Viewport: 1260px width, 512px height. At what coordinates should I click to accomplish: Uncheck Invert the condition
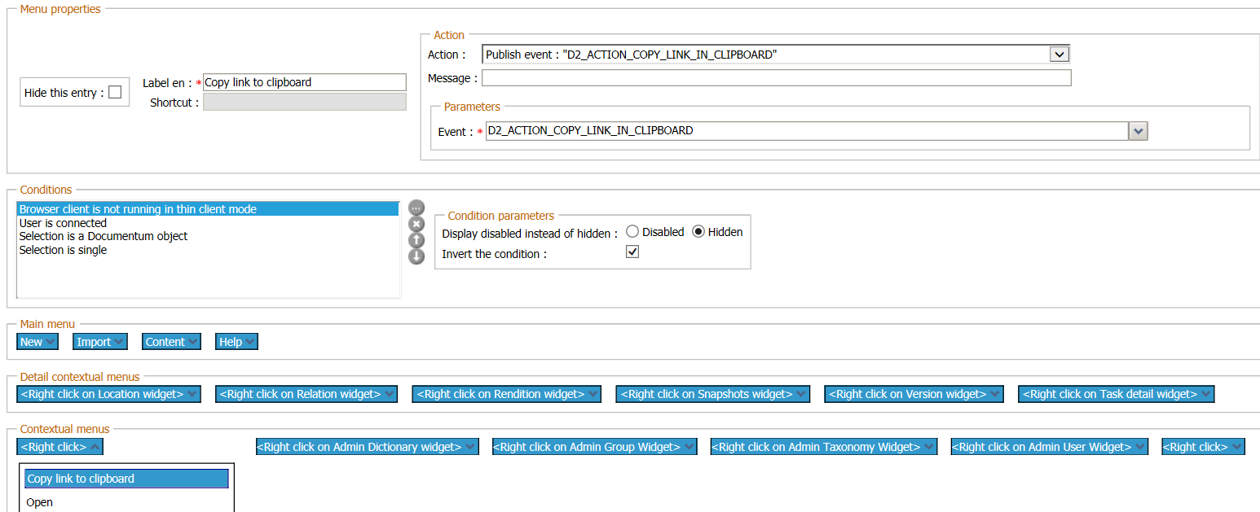pos(632,252)
